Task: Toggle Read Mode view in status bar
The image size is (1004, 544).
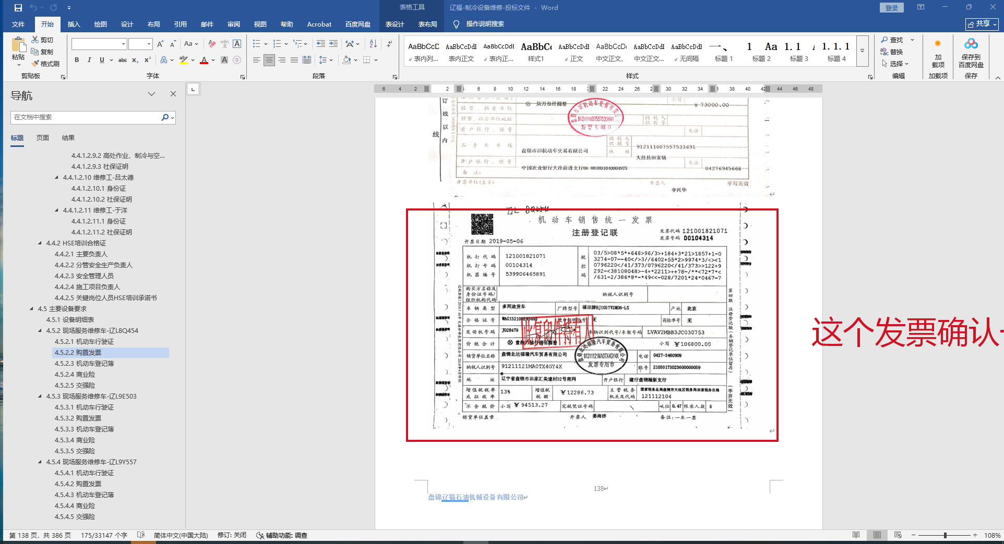Action: (x=856, y=535)
